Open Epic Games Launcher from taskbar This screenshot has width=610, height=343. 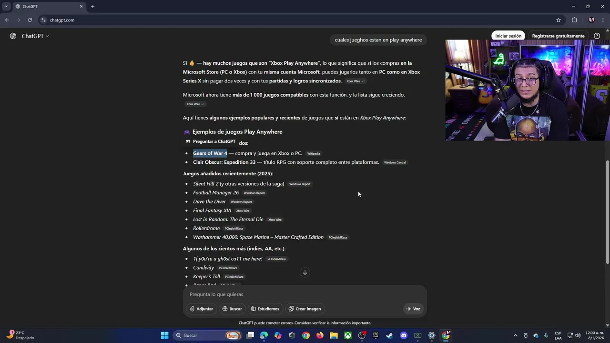[x=376, y=335]
